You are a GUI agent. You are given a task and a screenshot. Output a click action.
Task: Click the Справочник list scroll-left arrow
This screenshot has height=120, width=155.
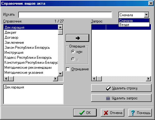pyautogui.click(x=6, y=79)
